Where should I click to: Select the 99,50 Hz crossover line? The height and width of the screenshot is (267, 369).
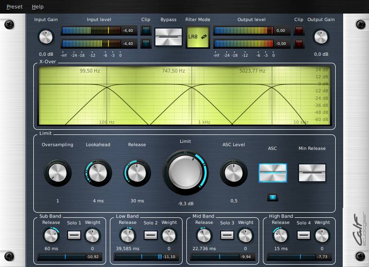(107, 95)
